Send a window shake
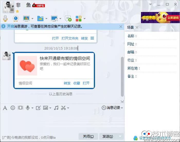Screen dimensions: 180x142 tap(20, 108)
